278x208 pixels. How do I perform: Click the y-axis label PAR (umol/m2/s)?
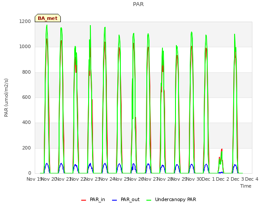[6, 97]
